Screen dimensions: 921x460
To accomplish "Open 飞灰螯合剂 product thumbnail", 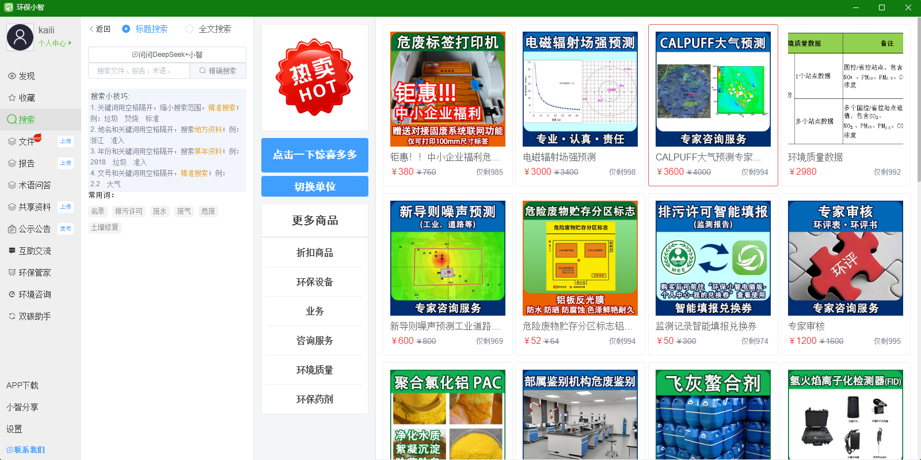I will (713, 415).
